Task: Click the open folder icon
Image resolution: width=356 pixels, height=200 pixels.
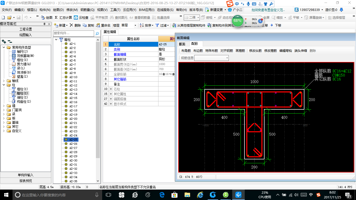Action: 9,17
